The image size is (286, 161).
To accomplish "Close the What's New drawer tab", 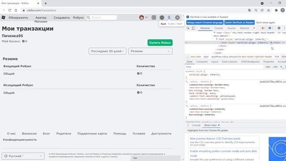I will point(219,125).
